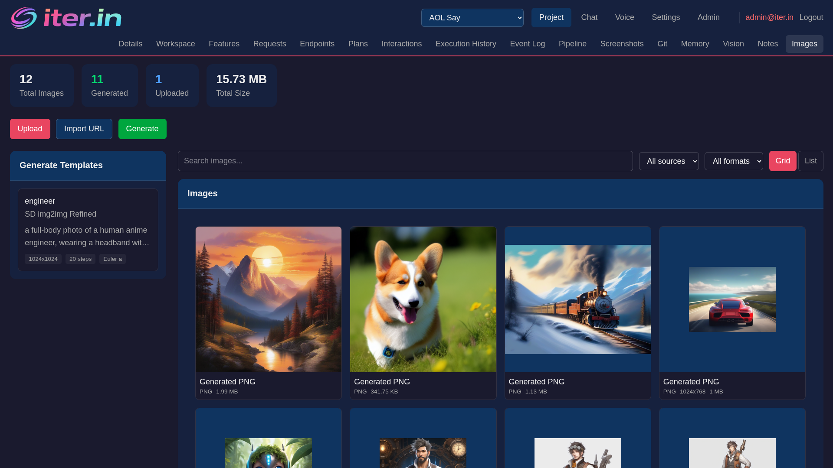Switch to Grid view

[782, 161]
